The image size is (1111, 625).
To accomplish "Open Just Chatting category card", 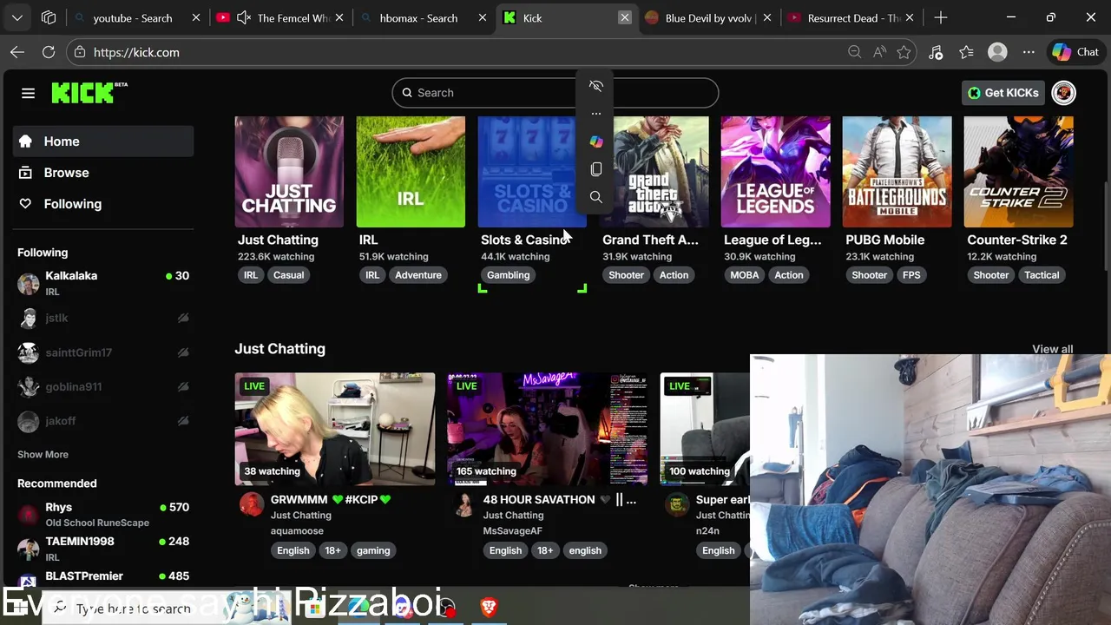I will pyautogui.click(x=289, y=172).
